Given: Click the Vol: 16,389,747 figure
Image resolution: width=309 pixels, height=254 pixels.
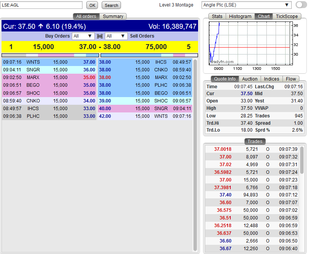Looking at the screenshot, I should point(172,26).
